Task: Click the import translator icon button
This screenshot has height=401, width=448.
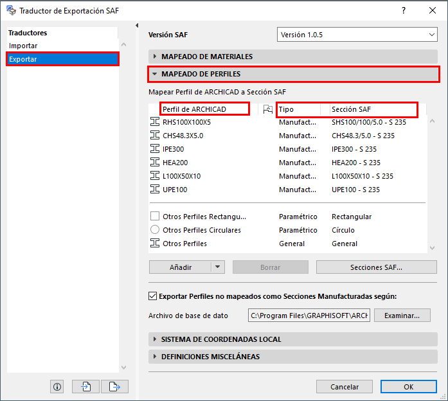Action: point(85,387)
